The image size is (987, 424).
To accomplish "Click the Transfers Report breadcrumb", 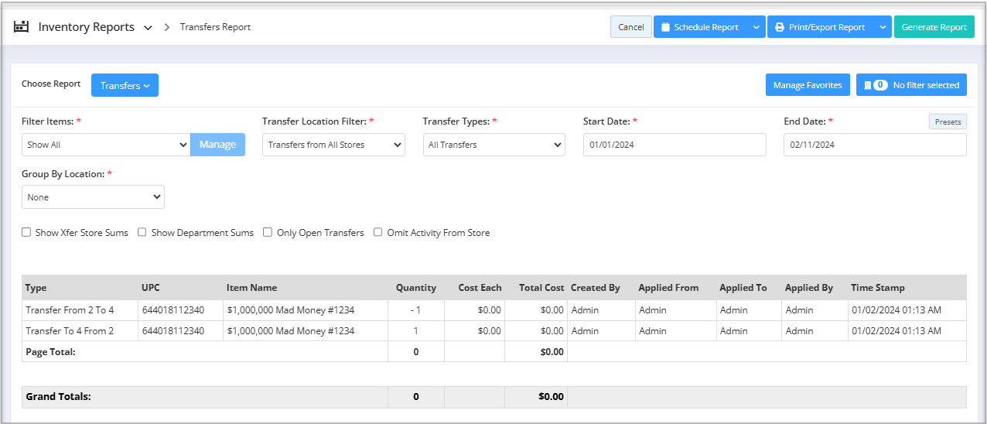I will [215, 27].
